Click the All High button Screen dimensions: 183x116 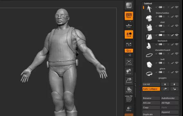[x=170, y=103]
